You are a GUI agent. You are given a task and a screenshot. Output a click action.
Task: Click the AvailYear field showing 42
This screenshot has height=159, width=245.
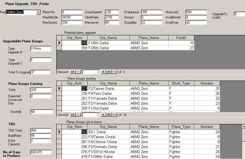tap(196, 23)
